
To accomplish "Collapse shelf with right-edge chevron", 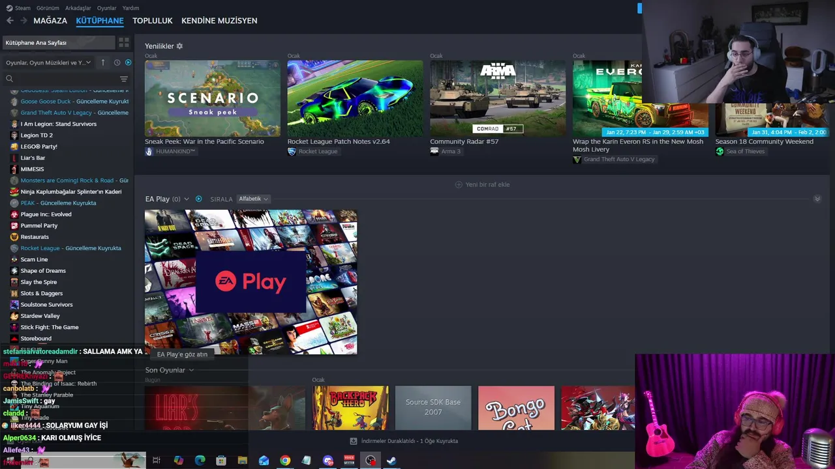I will pos(817,199).
